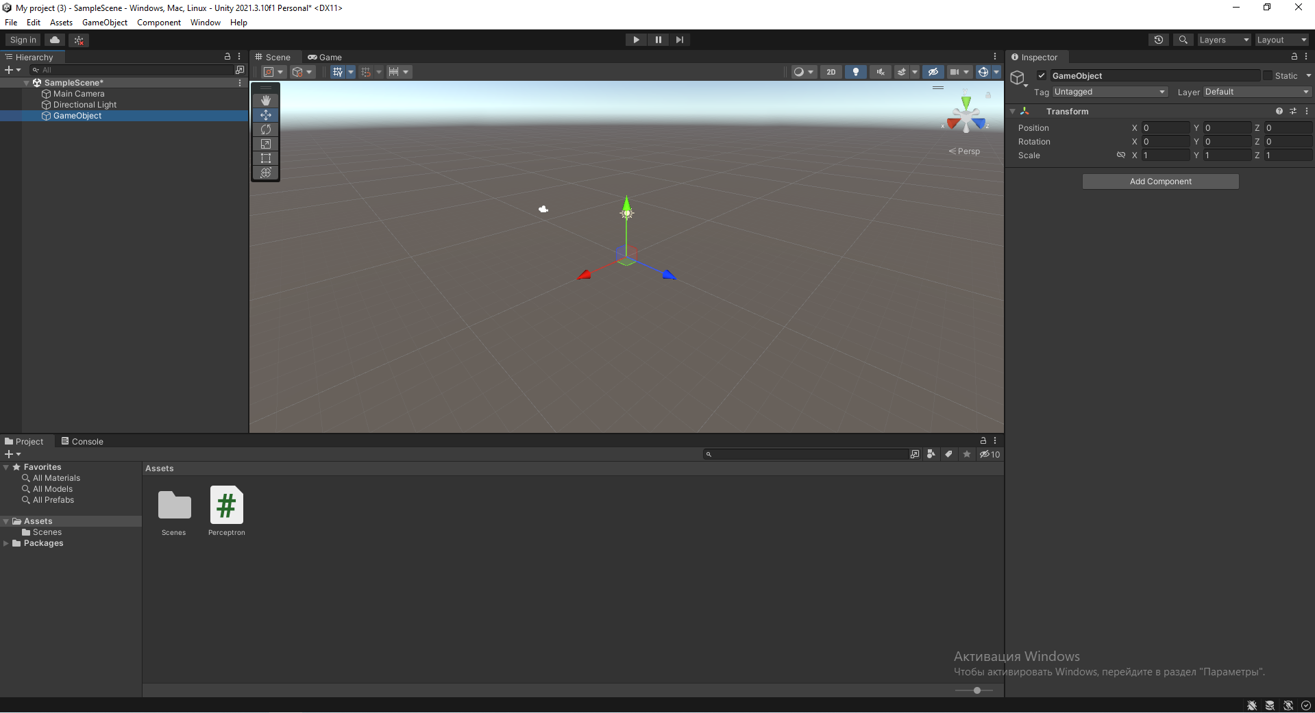Open the Component menu
Screen dimensions: 1315x713
point(159,23)
